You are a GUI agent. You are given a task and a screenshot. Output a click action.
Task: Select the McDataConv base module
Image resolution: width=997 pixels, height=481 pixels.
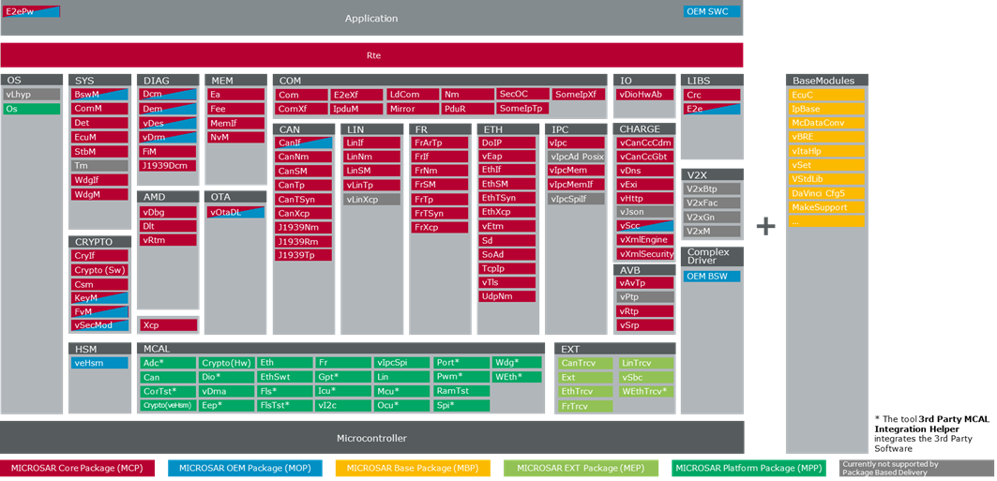tap(827, 123)
